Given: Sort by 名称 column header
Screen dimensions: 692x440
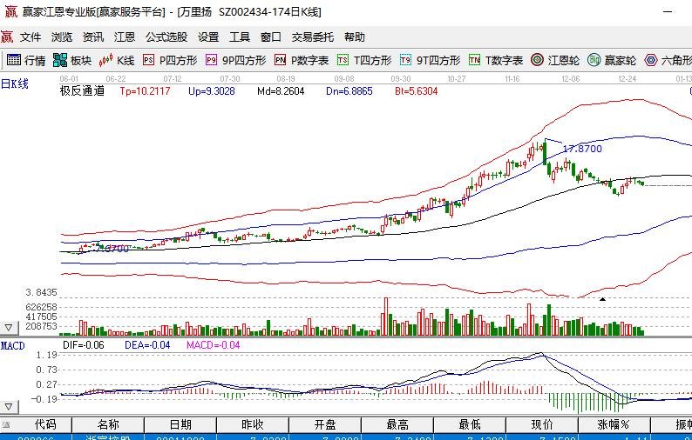Looking at the screenshot, I should pyautogui.click(x=108, y=425).
